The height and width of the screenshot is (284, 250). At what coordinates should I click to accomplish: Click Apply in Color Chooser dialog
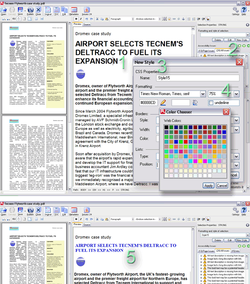point(208,185)
